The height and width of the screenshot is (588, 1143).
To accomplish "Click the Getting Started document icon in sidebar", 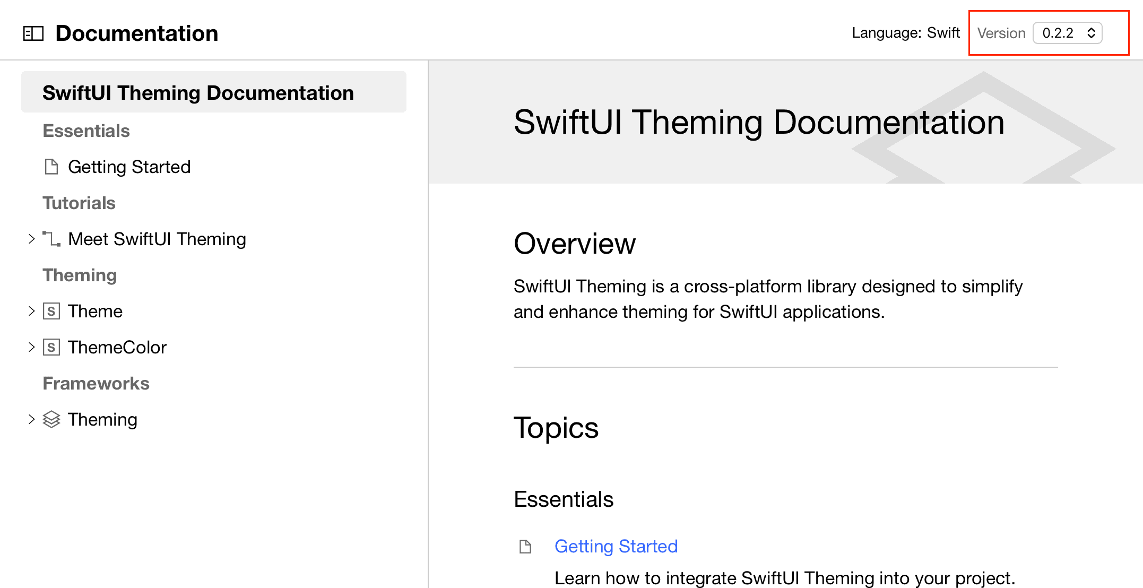I will (x=51, y=167).
